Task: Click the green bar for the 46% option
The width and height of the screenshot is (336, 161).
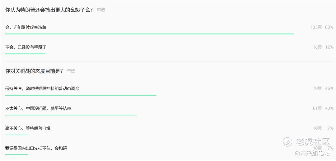Action: click(x=81, y=95)
